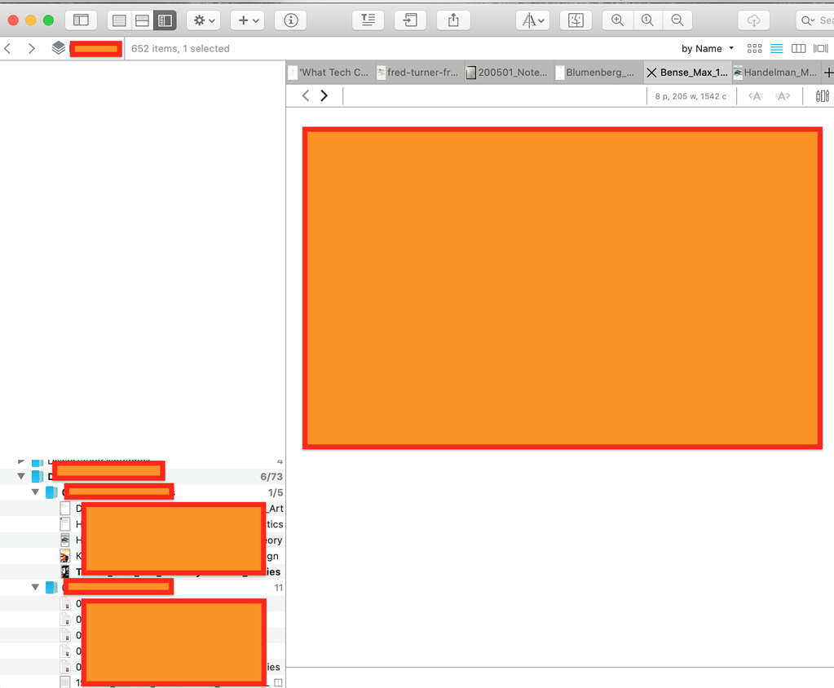Viewport: 834px width, 688px height.
Task: Toggle the sidebar visibility icon
Action: click(x=81, y=20)
